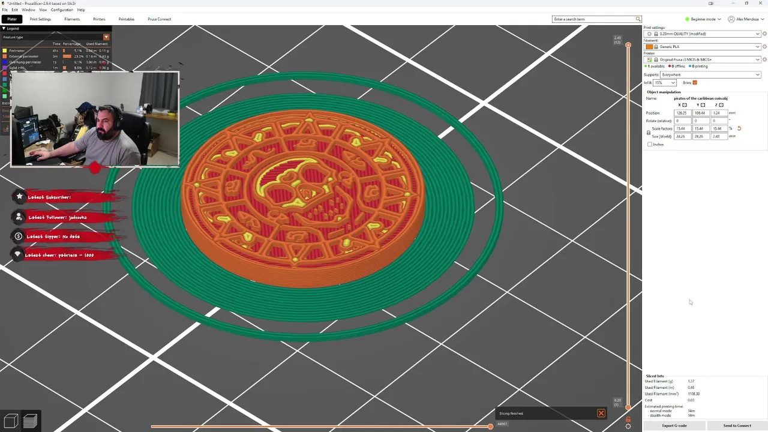The height and width of the screenshot is (432, 768).
Task: Click the vertical layer slider top handle
Action: click(628, 45)
